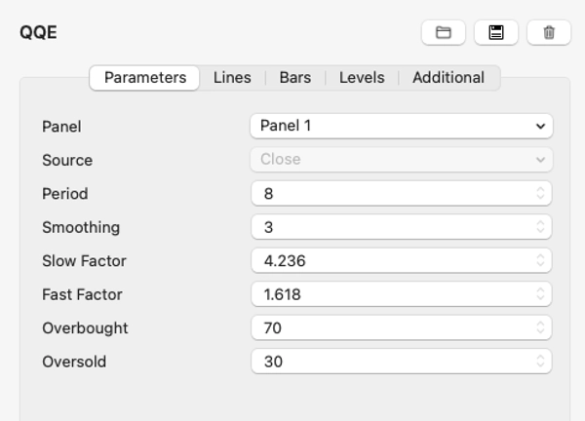Click the Oversold value field
585x421 pixels.
click(390, 362)
